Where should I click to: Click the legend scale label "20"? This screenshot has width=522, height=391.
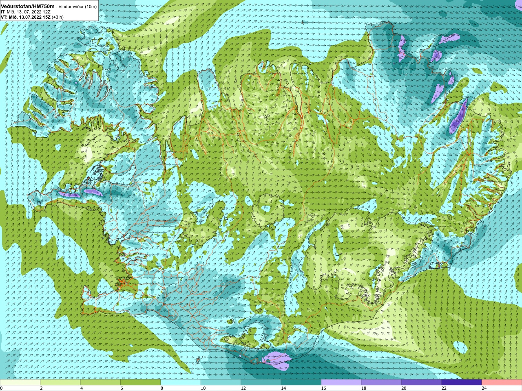pos(404,388)
